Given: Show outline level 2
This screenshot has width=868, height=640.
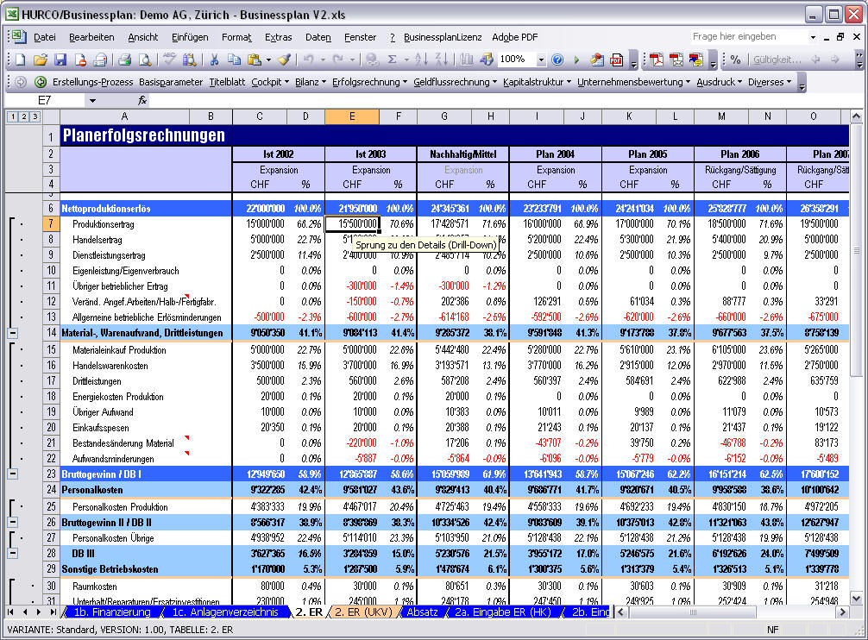Looking at the screenshot, I should (x=24, y=116).
